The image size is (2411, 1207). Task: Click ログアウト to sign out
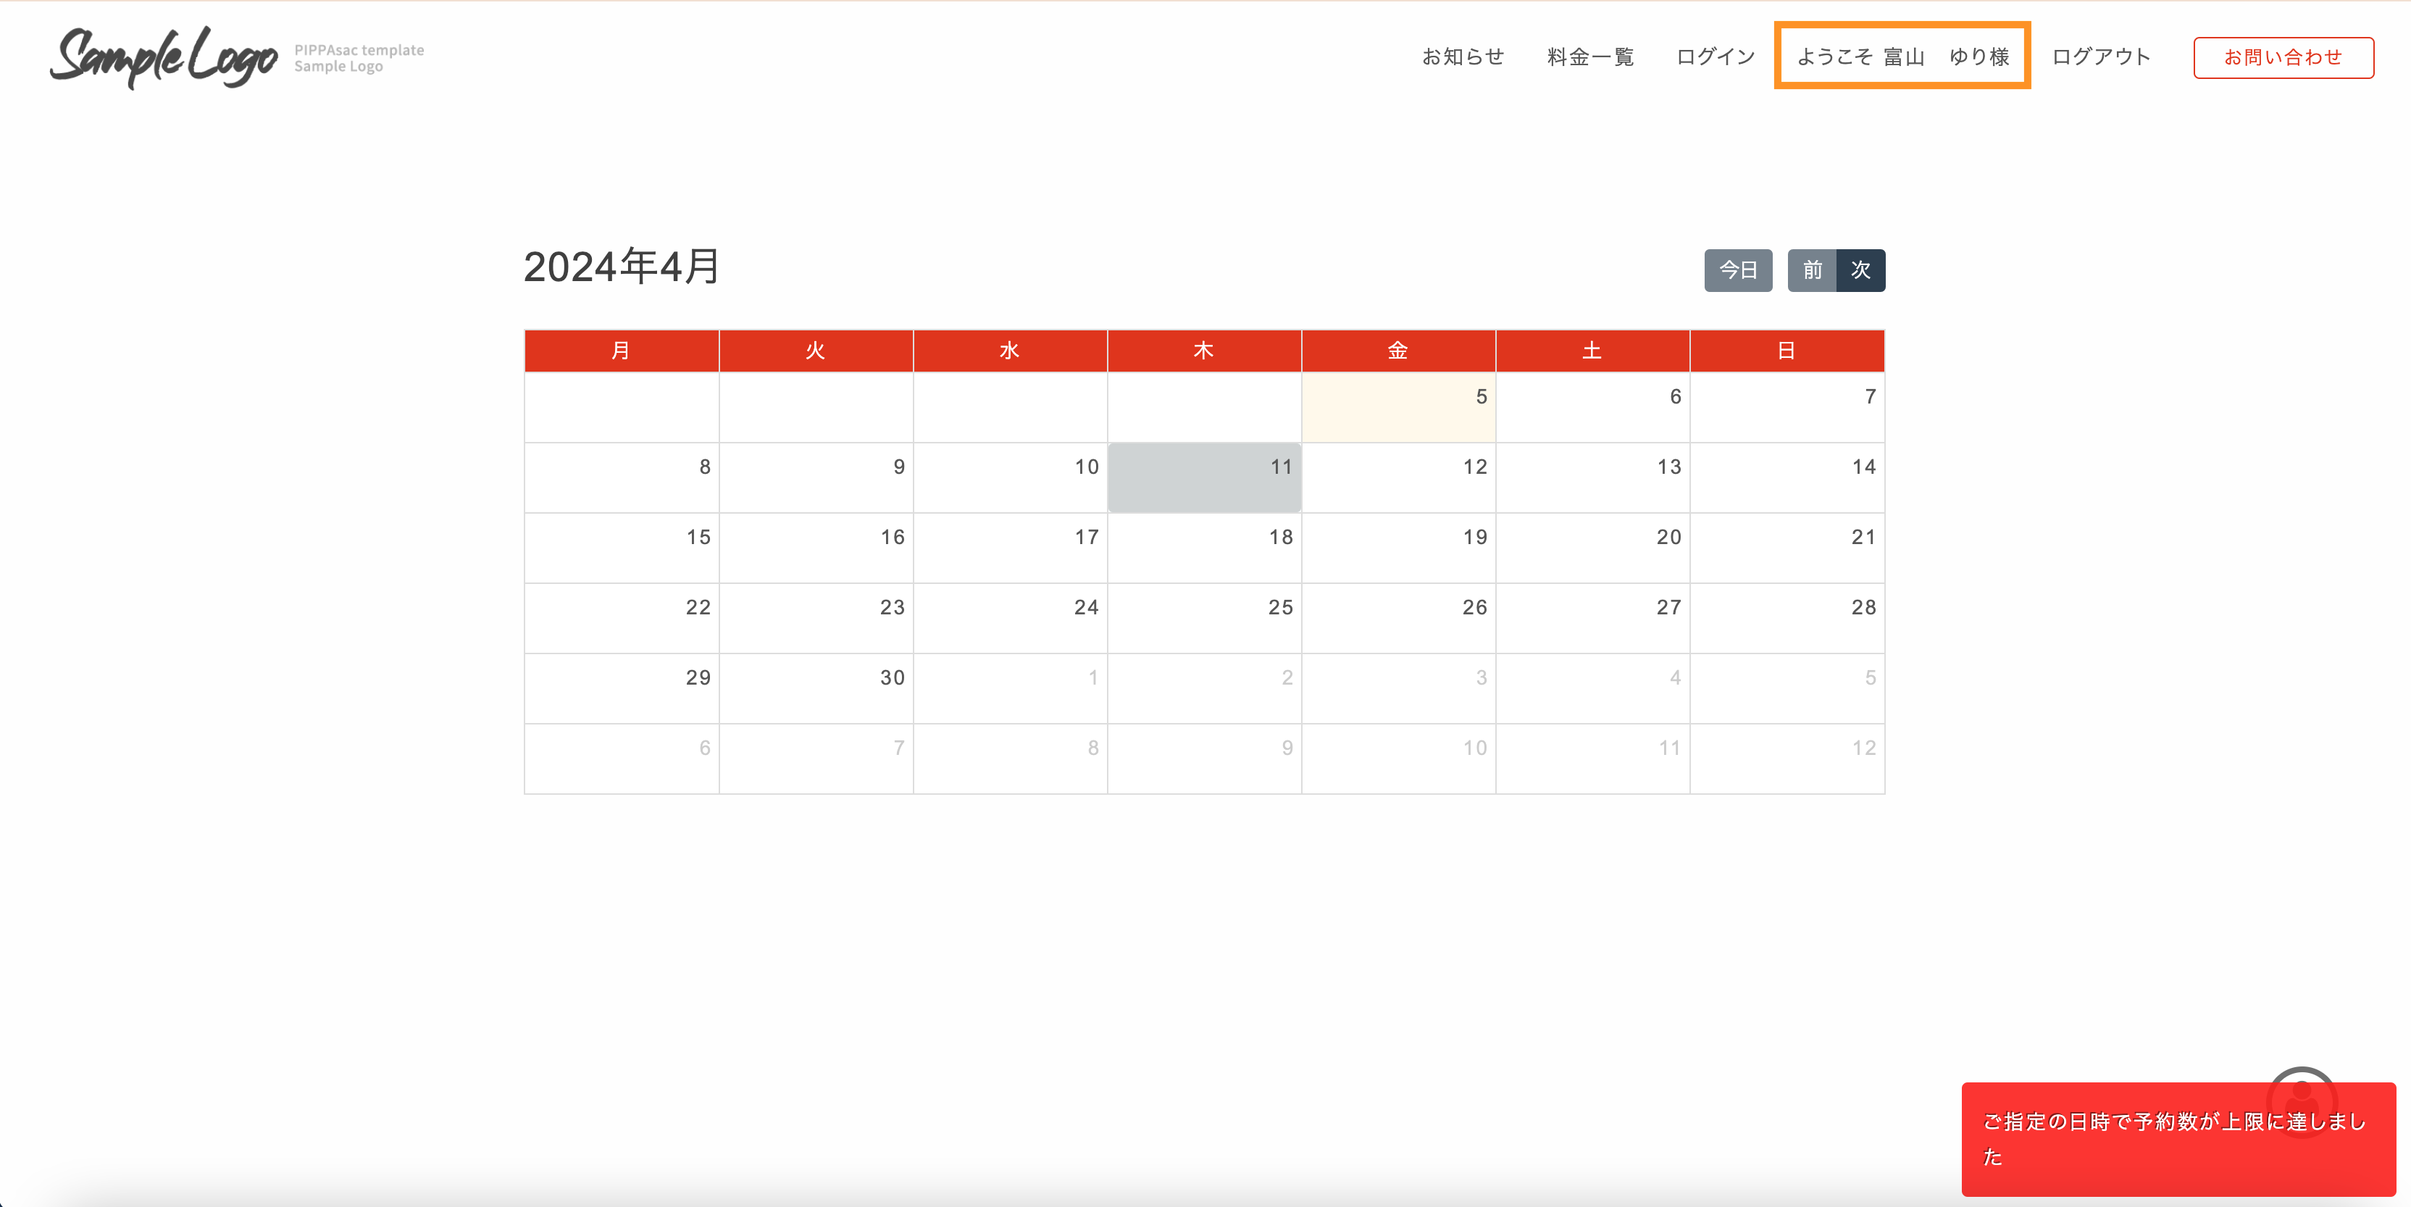pyautogui.click(x=2101, y=57)
